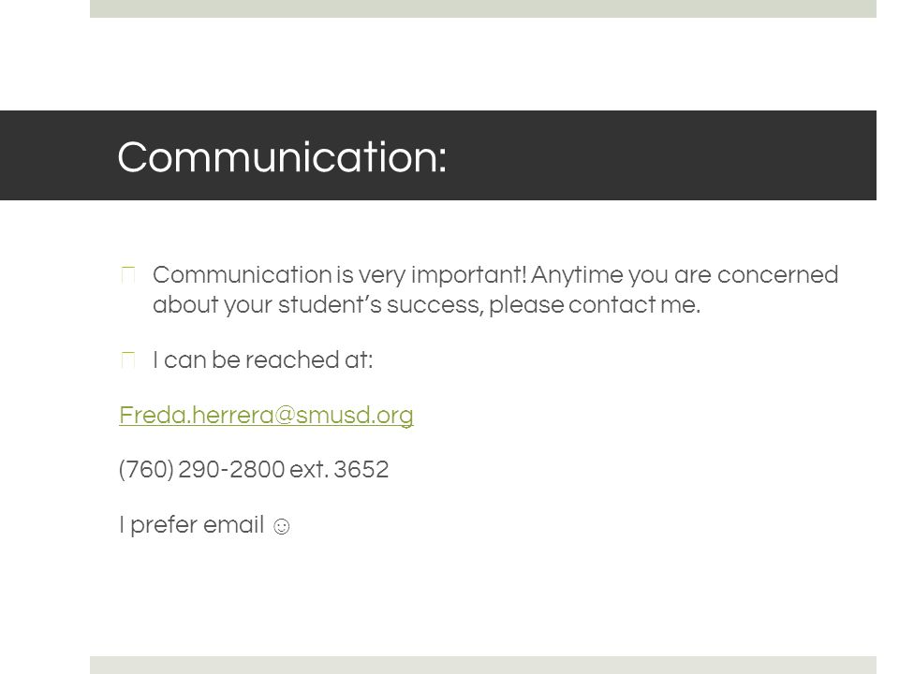Click the 'please contact me.' phrase
This screenshot has width=899, height=674.
click(595, 305)
